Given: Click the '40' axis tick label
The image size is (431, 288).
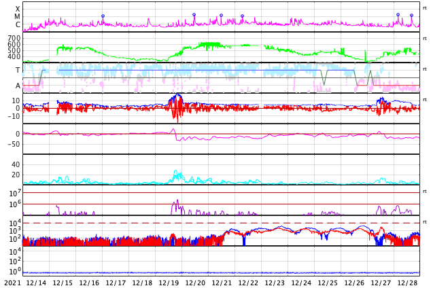Looking at the screenshot, I should click(16, 165).
